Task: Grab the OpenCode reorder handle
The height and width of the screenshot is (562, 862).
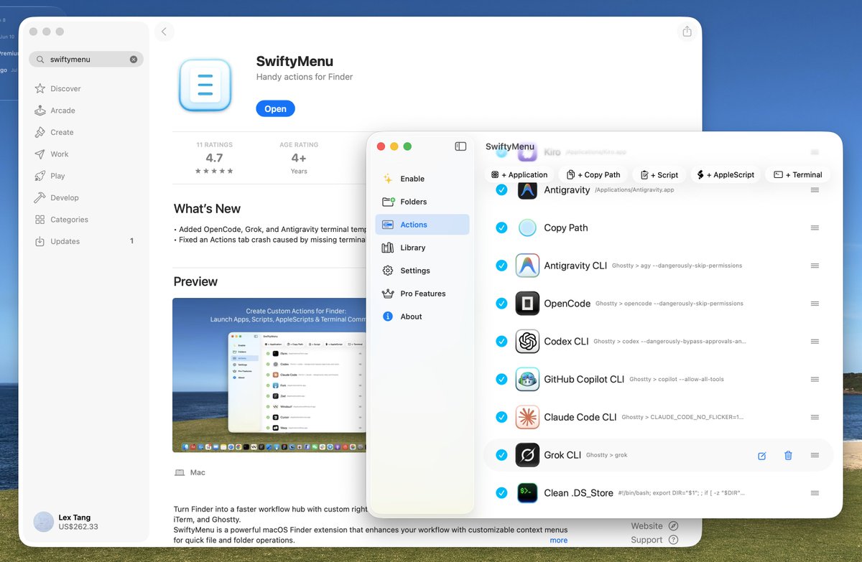Action: [x=815, y=304]
